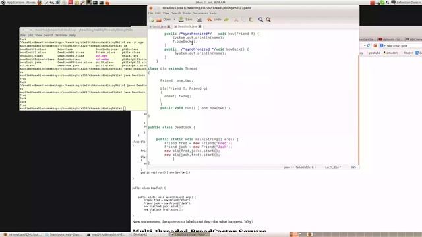Click the Open button in gedit toolbar

click(164, 20)
